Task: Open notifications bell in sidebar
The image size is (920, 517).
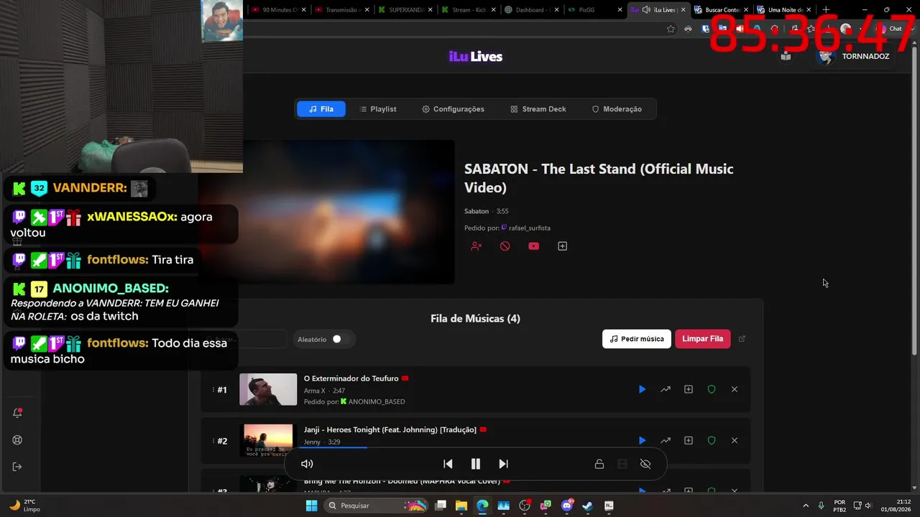Action: click(x=18, y=413)
